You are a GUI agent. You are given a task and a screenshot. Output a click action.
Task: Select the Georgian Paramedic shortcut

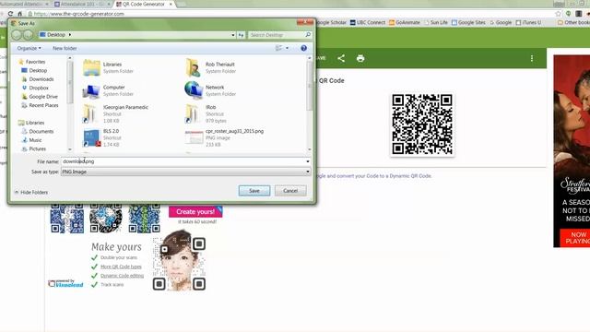115,114
